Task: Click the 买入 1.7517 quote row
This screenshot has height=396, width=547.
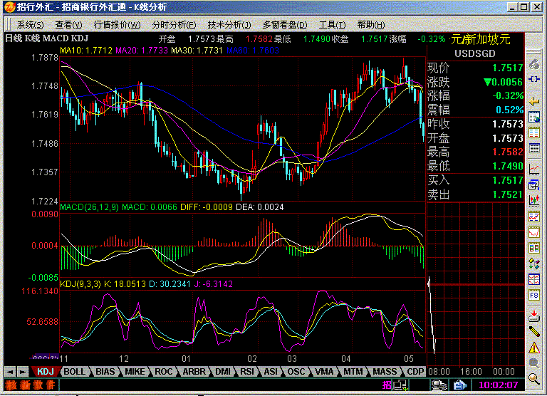Action: (x=475, y=180)
